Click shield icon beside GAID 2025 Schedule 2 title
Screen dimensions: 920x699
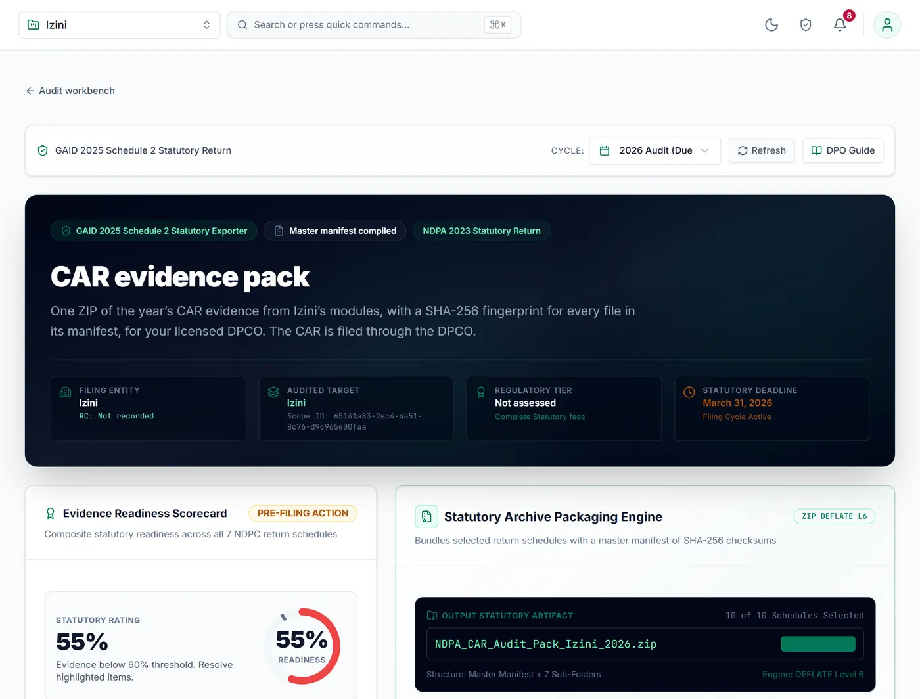(43, 150)
